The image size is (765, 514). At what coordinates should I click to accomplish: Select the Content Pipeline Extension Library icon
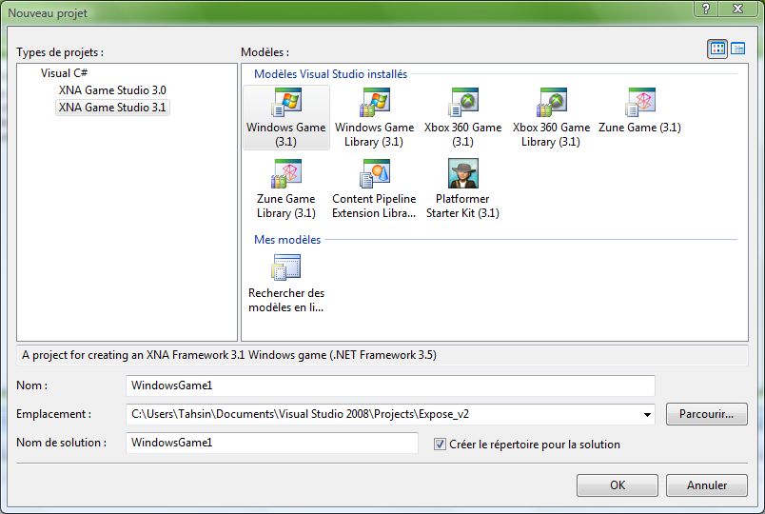coord(374,174)
